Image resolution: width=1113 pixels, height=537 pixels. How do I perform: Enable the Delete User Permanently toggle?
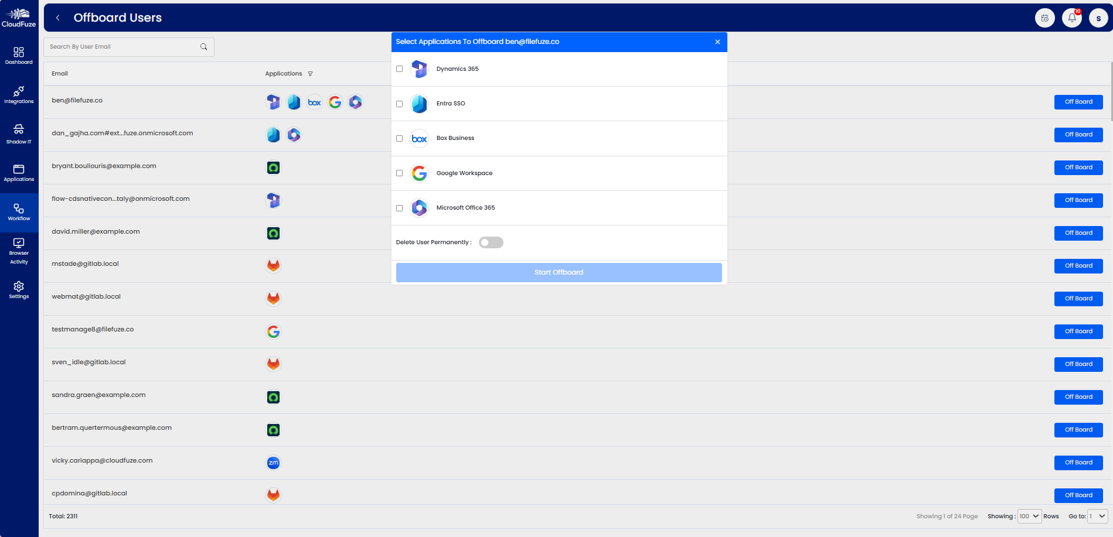pos(491,242)
